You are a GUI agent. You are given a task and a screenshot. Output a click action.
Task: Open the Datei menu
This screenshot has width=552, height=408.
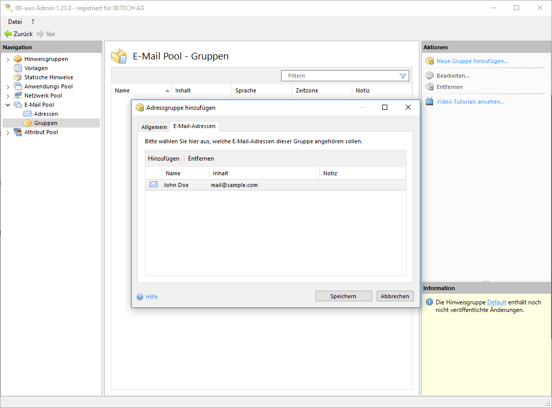coord(15,22)
